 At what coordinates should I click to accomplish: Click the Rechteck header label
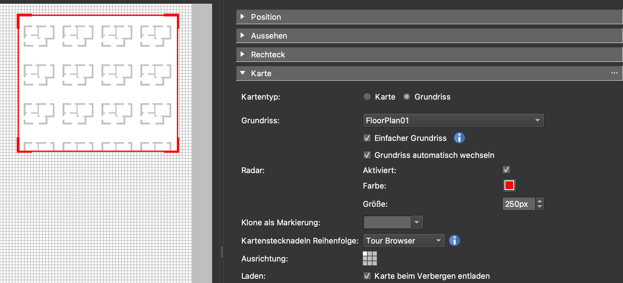(268, 55)
